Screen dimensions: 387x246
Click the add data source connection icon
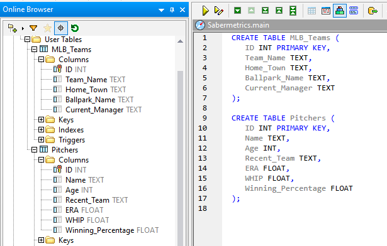pos(13,28)
